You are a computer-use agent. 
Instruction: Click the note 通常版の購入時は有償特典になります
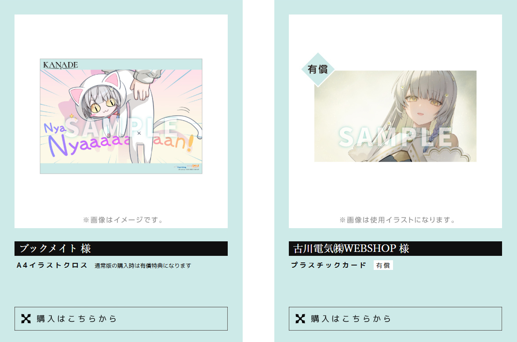pos(143,266)
